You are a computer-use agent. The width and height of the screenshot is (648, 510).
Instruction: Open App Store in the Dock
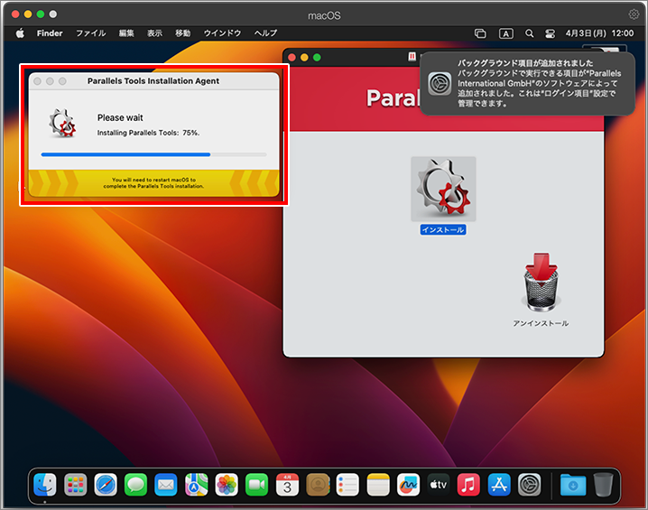pos(499,485)
